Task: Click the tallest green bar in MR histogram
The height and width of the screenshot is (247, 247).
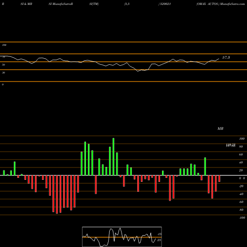Action: 114,157
